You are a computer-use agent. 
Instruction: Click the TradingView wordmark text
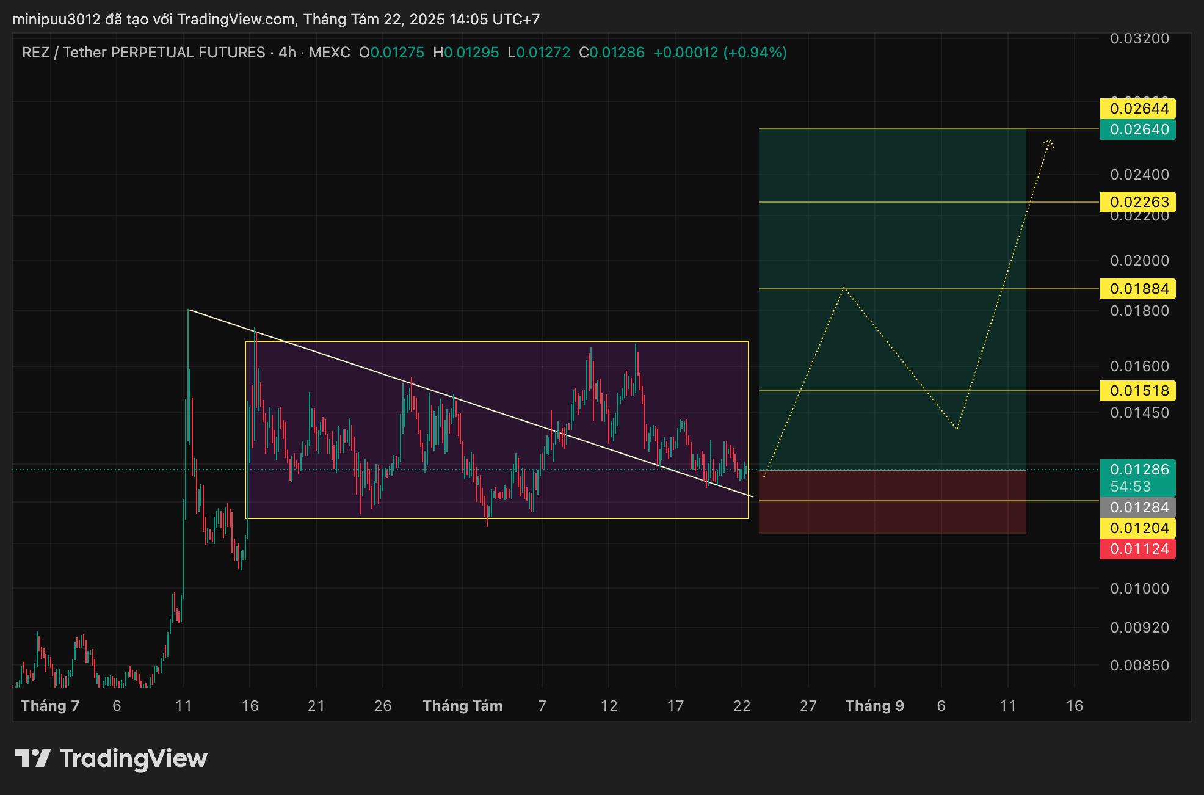pyautogui.click(x=133, y=758)
